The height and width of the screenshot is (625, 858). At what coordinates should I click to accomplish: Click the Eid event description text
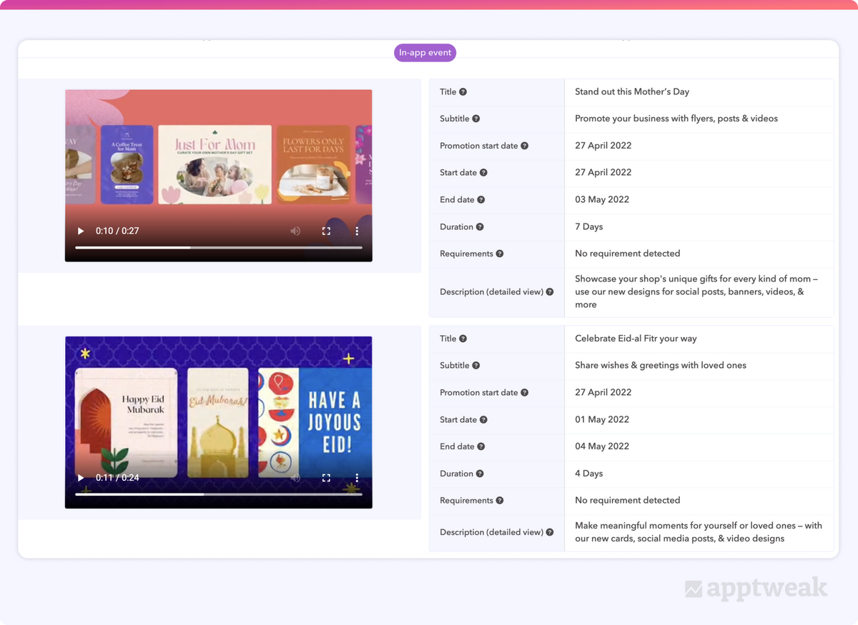tap(699, 532)
